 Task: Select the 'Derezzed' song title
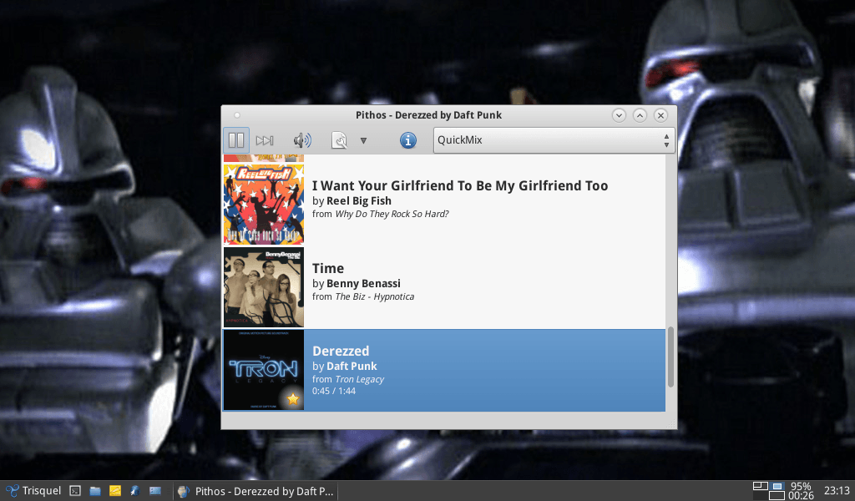pos(341,351)
